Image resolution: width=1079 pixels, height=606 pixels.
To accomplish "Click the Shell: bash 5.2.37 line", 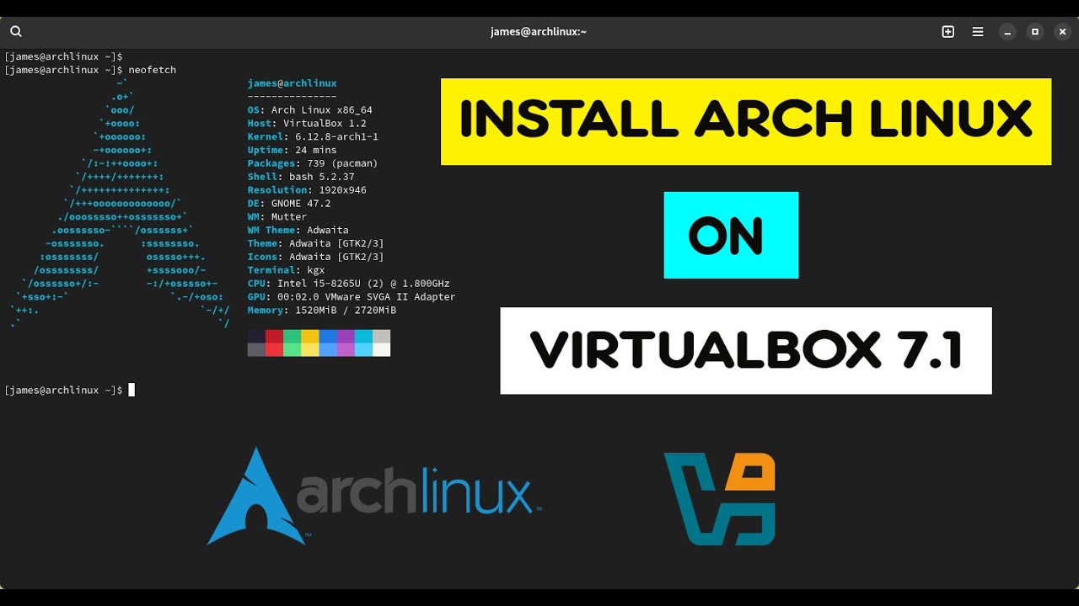I will [301, 177].
